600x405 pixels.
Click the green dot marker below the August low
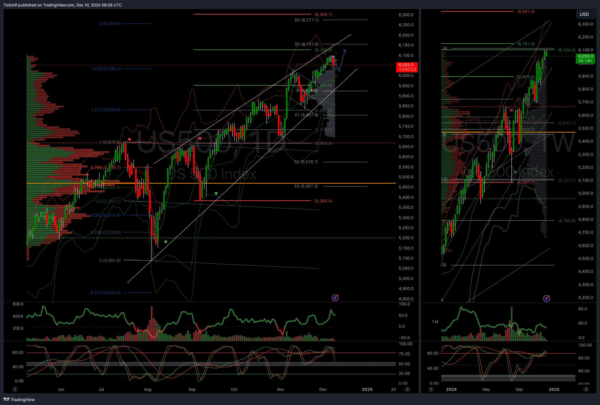click(166, 242)
